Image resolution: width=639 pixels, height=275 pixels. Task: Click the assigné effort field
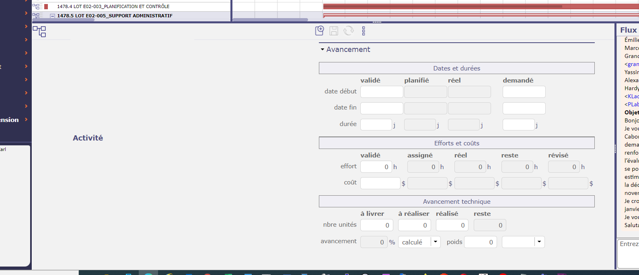point(423,167)
